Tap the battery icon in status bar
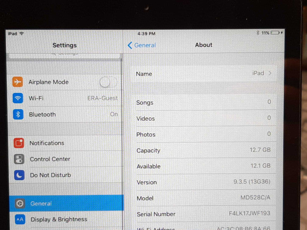Viewport: 307px width, 230px height. (275, 33)
